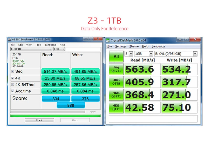The height and width of the screenshot is (152, 205).
Task: Click the 534.2 sequential write result
Action: click(x=179, y=69)
